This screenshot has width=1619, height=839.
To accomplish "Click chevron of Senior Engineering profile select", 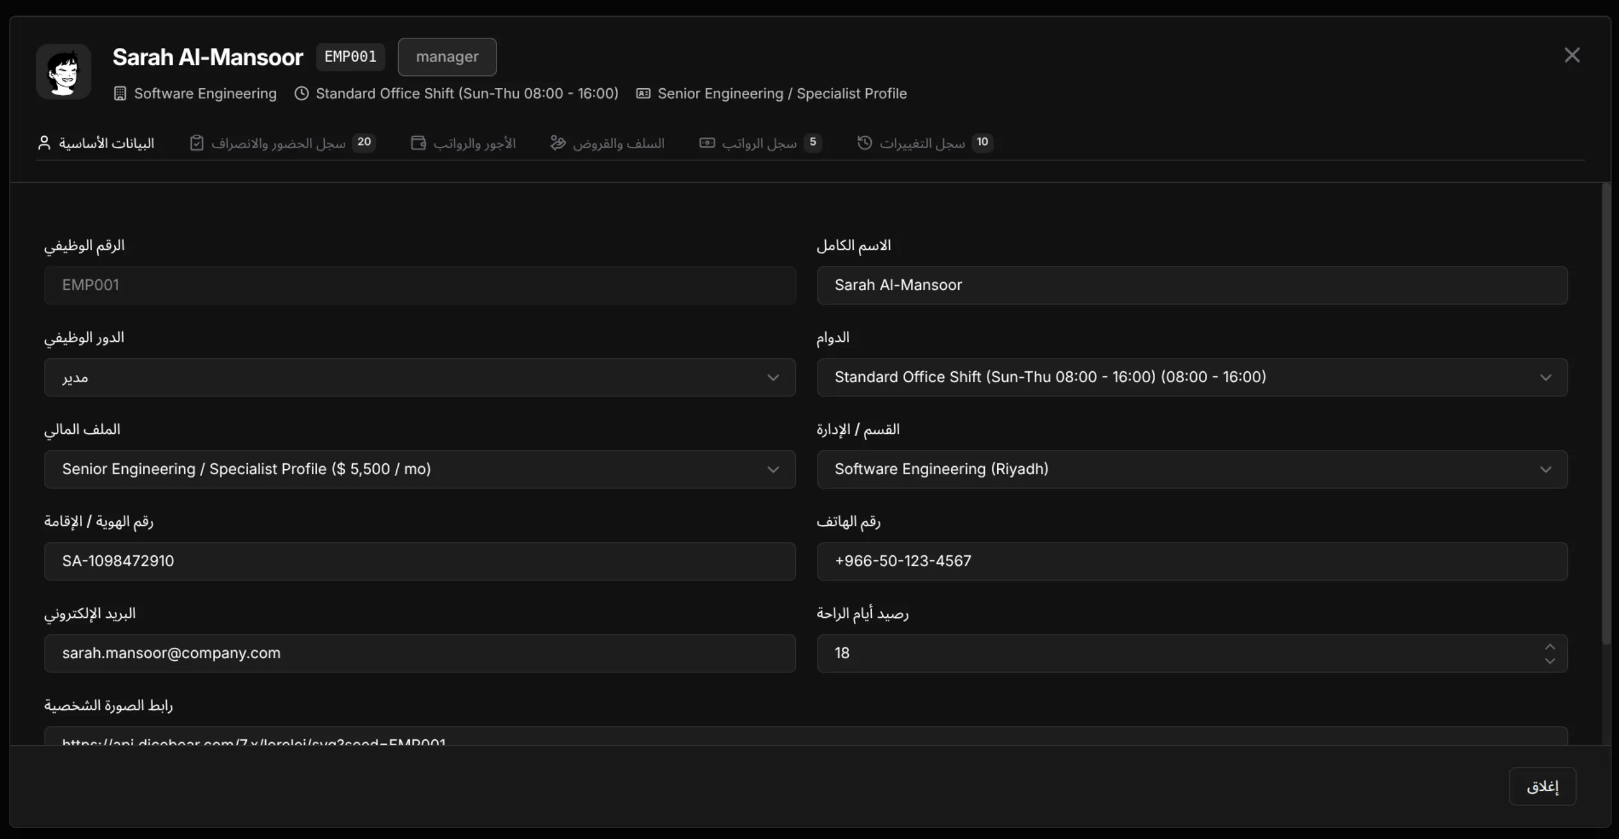I will 773,470.
